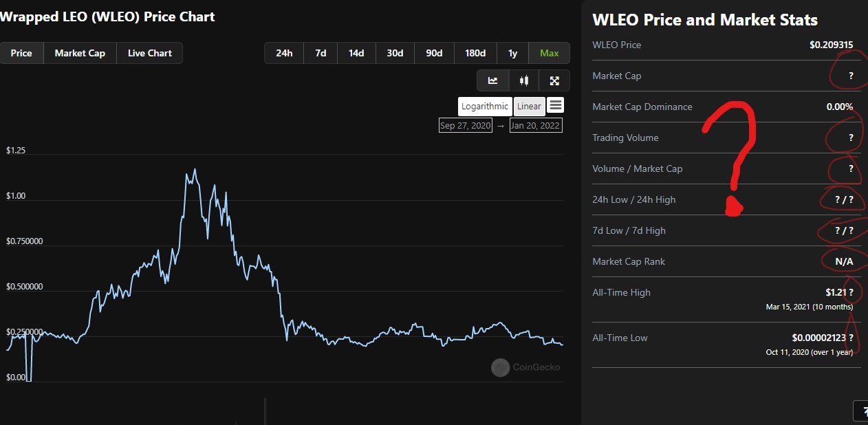868x425 pixels.
Task: Select the Price tab
Action: (21, 53)
